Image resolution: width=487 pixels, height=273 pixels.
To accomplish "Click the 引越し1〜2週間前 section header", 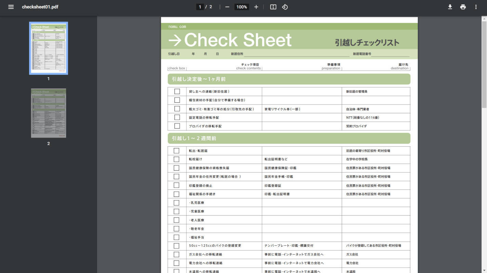I will pos(289,139).
